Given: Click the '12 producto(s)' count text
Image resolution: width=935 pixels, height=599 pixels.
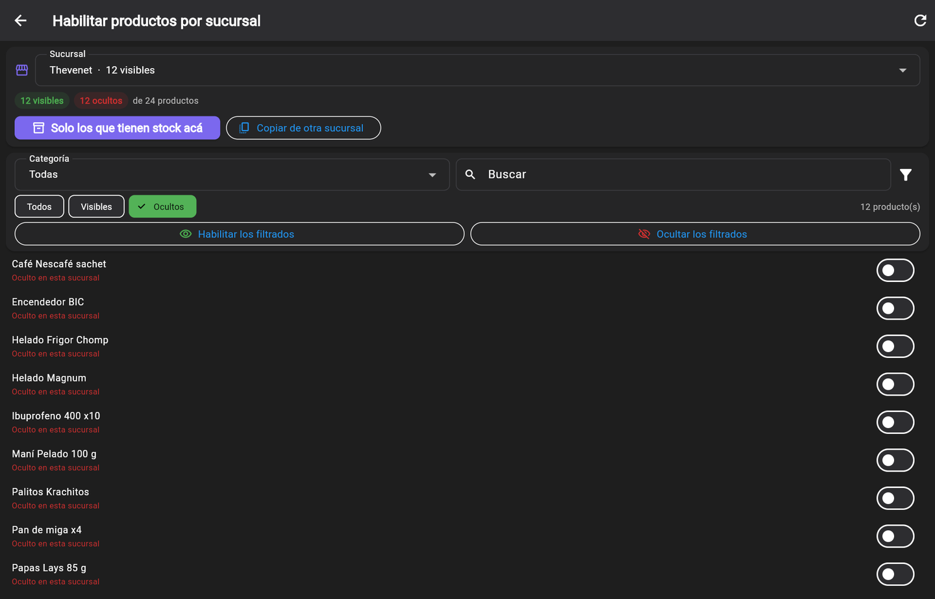Looking at the screenshot, I should coord(890,207).
